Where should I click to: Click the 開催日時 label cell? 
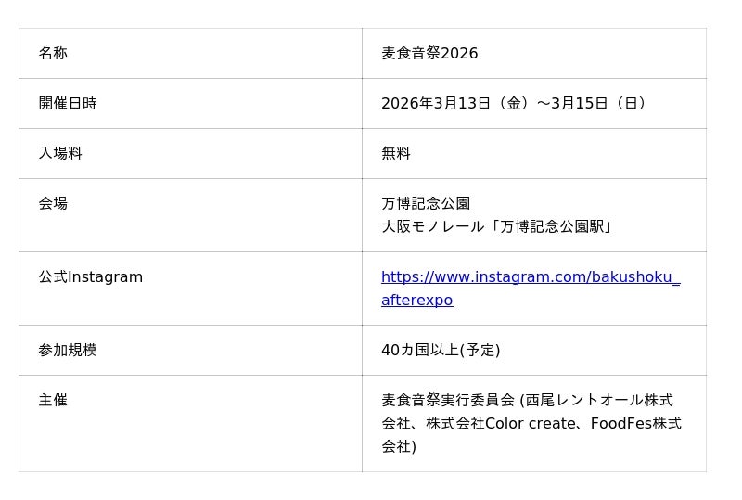(68, 104)
